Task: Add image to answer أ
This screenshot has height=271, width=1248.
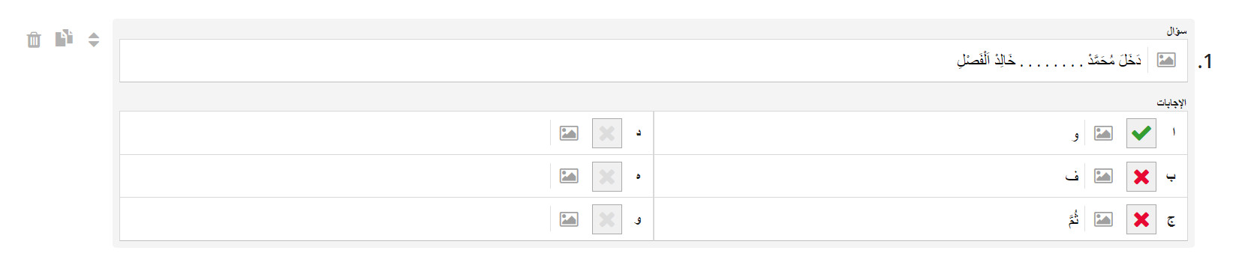Action: 1103,133
